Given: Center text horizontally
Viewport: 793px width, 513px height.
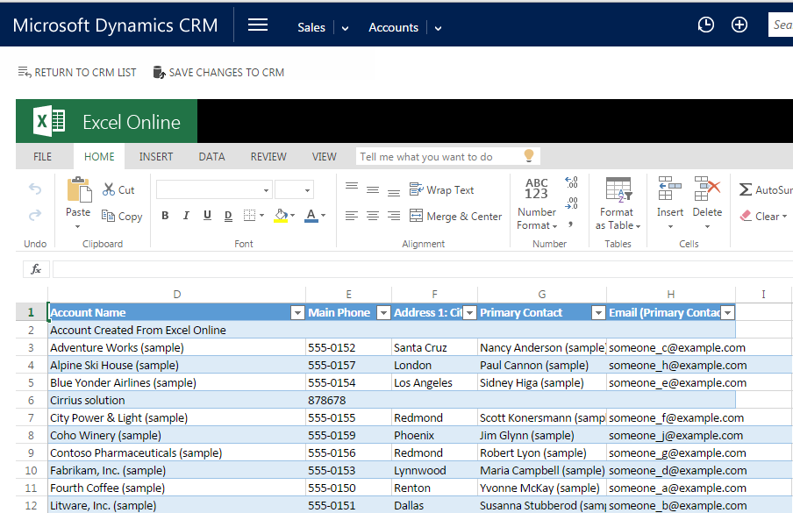Looking at the screenshot, I should pyautogui.click(x=373, y=217).
